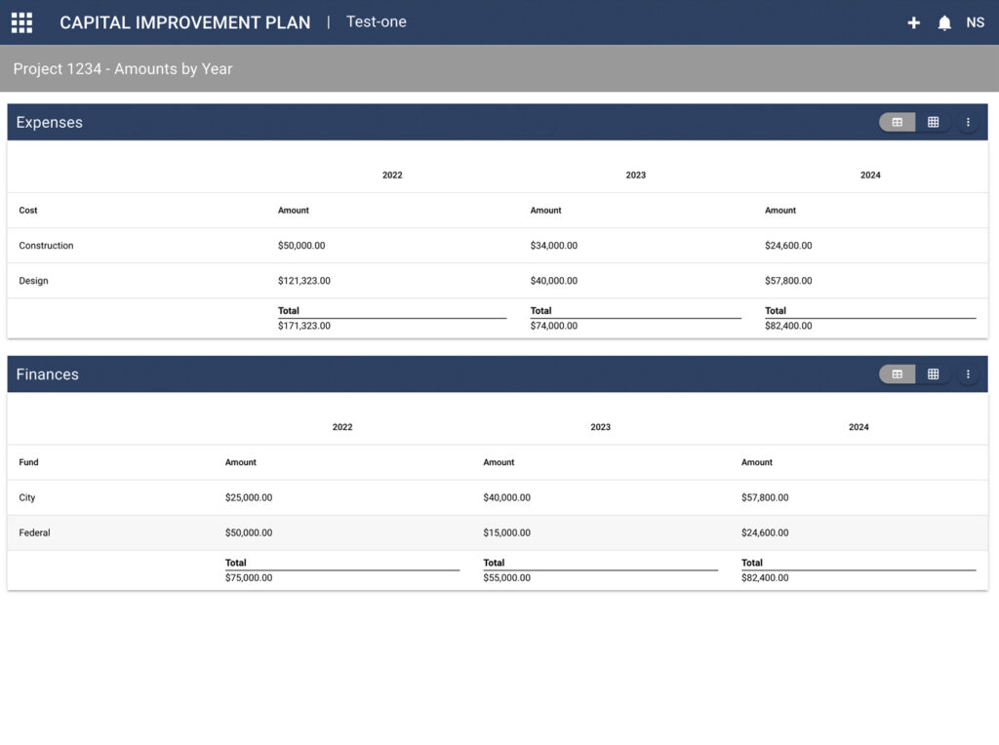The height and width of the screenshot is (745, 999).
Task: Click the plus icon in top bar
Action: (x=913, y=21)
